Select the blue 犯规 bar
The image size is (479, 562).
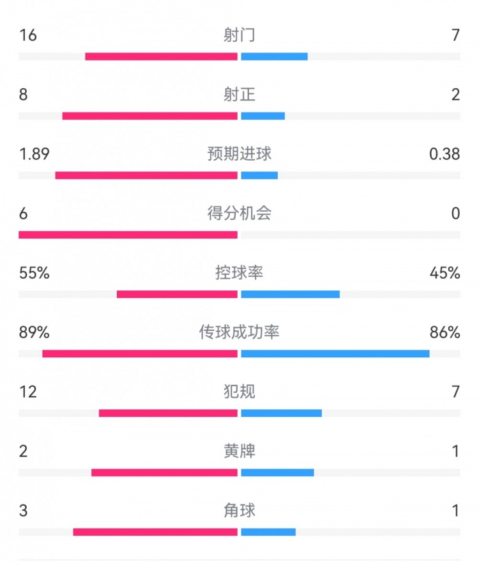[x=282, y=413]
